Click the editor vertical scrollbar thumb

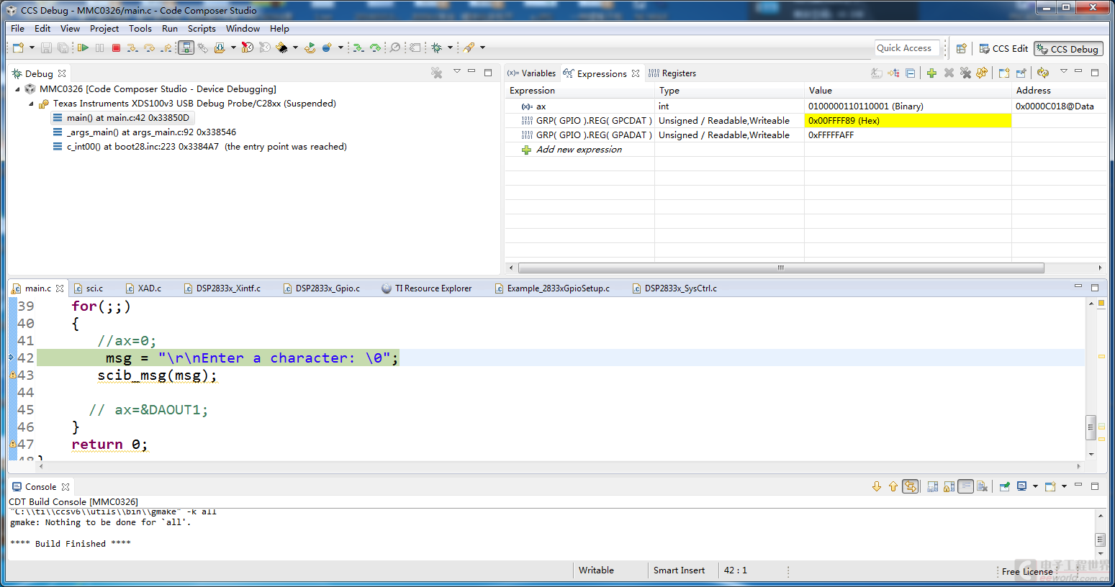point(1091,427)
